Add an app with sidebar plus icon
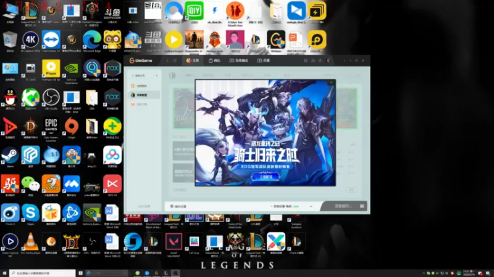The width and height of the screenshot is (494, 277). click(x=157, y=76)
